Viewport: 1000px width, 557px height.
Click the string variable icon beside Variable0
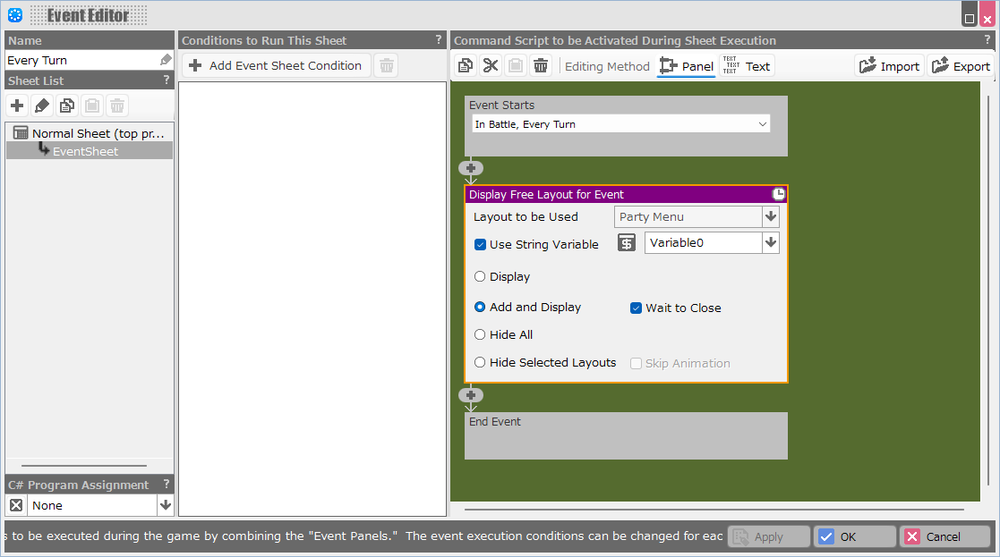tap(628, 243)
